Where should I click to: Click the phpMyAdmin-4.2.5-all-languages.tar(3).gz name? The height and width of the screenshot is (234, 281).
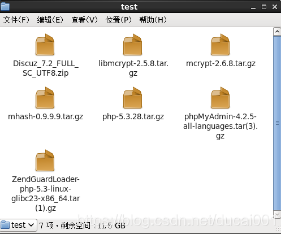[221, 126]
